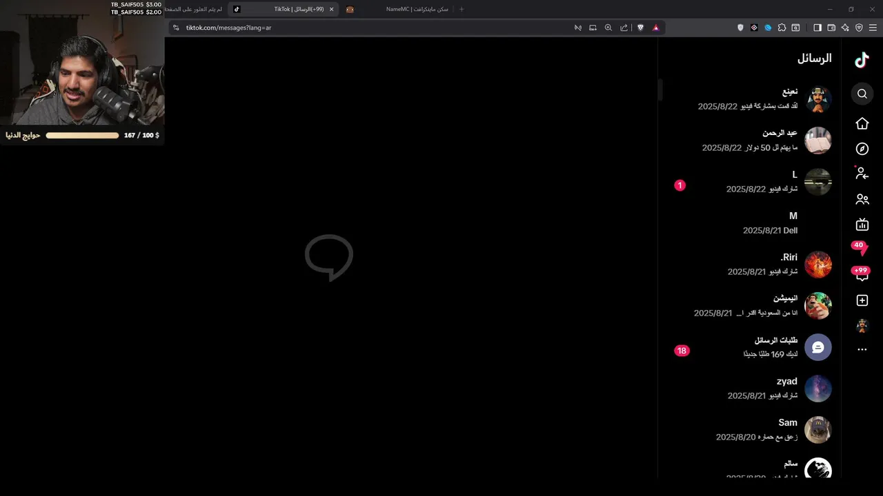
Task: Click the Brave Shields lion icon
Action: (x=640, y=28)
